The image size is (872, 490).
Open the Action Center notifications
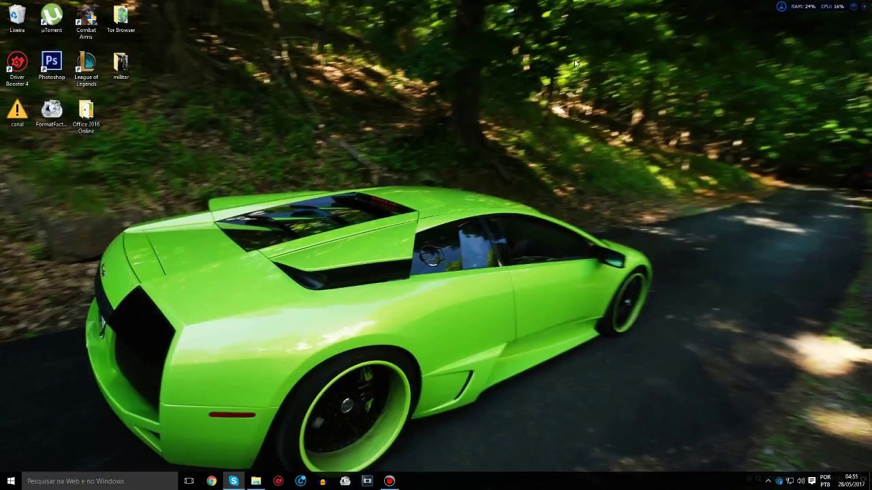click(812, 481)
